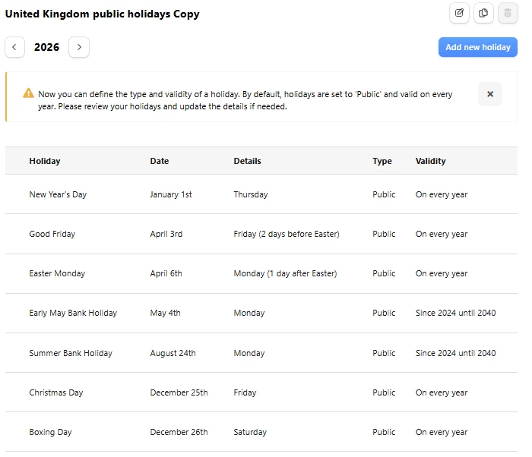Viewport: 532px width, 457px height.
Task: Go to next year with right chevron
Action: coord(79,47)
